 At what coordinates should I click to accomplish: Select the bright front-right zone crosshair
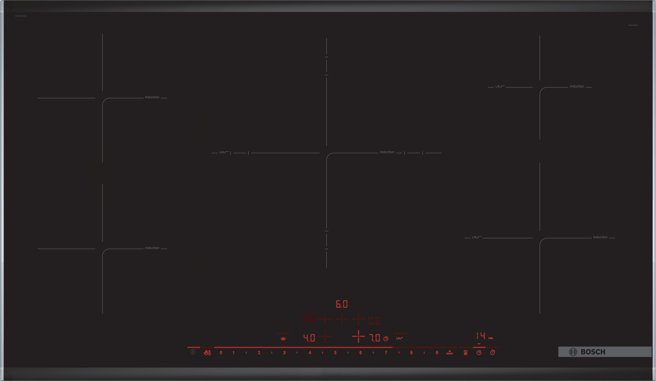(358, 337)
